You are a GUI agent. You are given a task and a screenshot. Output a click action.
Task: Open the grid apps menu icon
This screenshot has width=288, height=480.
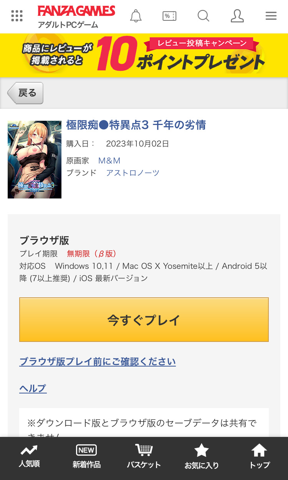17,16
